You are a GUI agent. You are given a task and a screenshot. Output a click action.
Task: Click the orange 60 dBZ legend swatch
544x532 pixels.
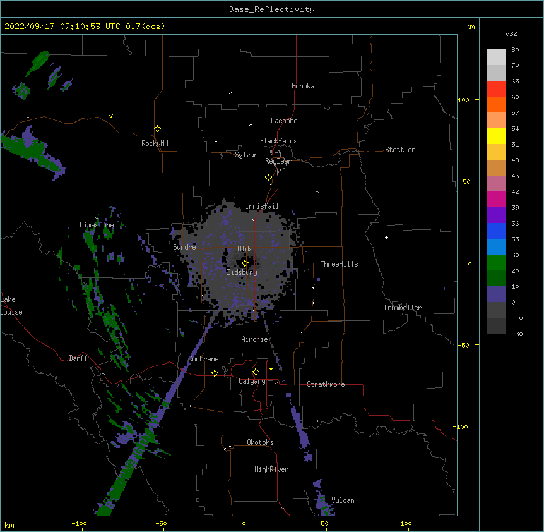pos(496,104)
